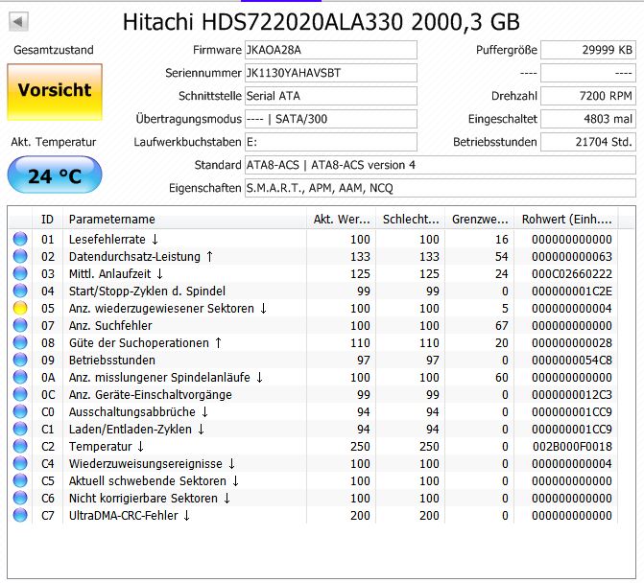This screenshot has height=583, width=644.
Task: Click raw value 000000001C2E
Action: [x=572, y=291]
